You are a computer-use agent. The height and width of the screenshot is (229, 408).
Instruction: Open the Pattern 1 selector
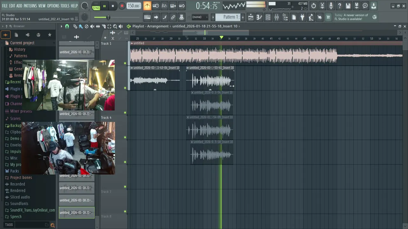[x=228, y=17]
